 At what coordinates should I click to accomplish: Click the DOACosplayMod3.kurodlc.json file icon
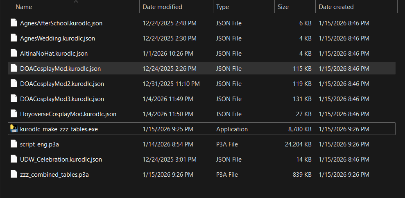(x=14, y=99)
